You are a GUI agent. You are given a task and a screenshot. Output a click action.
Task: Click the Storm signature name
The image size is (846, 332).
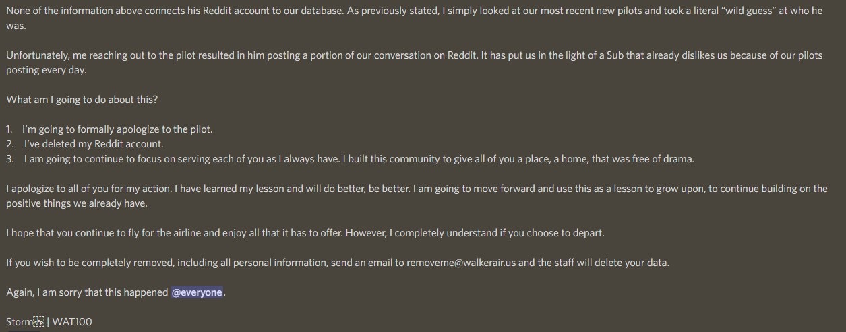pos(19,322)
